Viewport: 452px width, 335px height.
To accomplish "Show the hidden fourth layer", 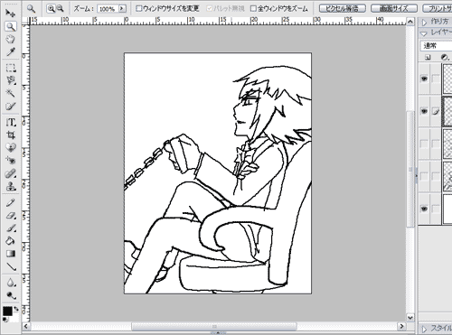I will click(x=424, y=176).
